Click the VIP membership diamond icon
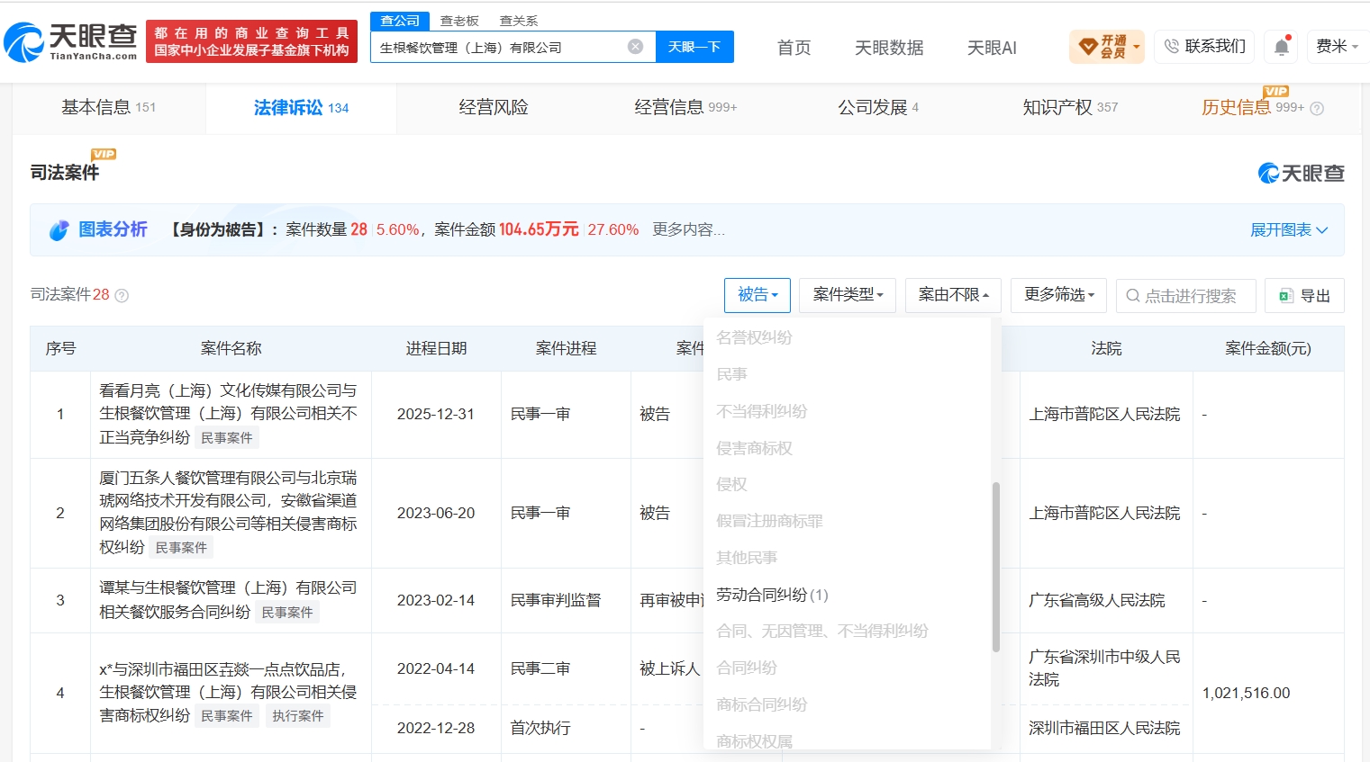 1088,47
